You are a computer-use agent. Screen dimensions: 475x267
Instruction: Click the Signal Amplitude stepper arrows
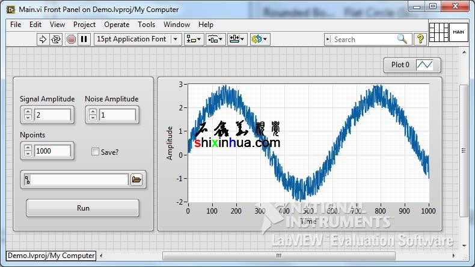(x=28, y=115)
